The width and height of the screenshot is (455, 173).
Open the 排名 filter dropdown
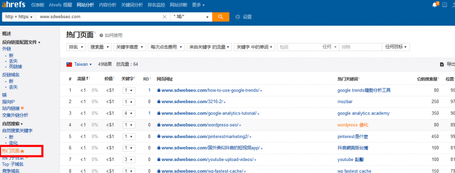click(x=76, y=47)
